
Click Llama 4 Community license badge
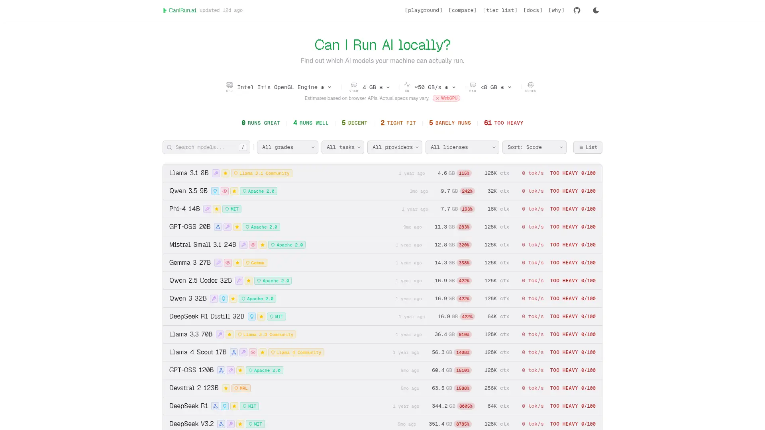click(296, 352)
